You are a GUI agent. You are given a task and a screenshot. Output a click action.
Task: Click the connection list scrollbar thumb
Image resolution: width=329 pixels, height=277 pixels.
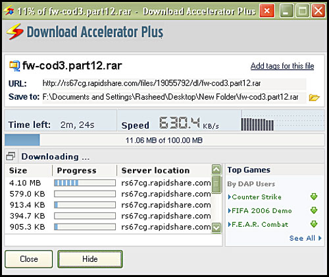coord(216,184)
